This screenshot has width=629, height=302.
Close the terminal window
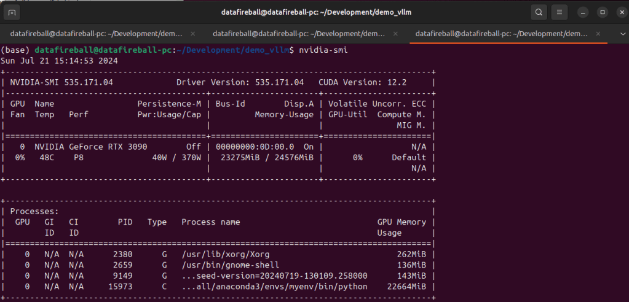[617, 12]
